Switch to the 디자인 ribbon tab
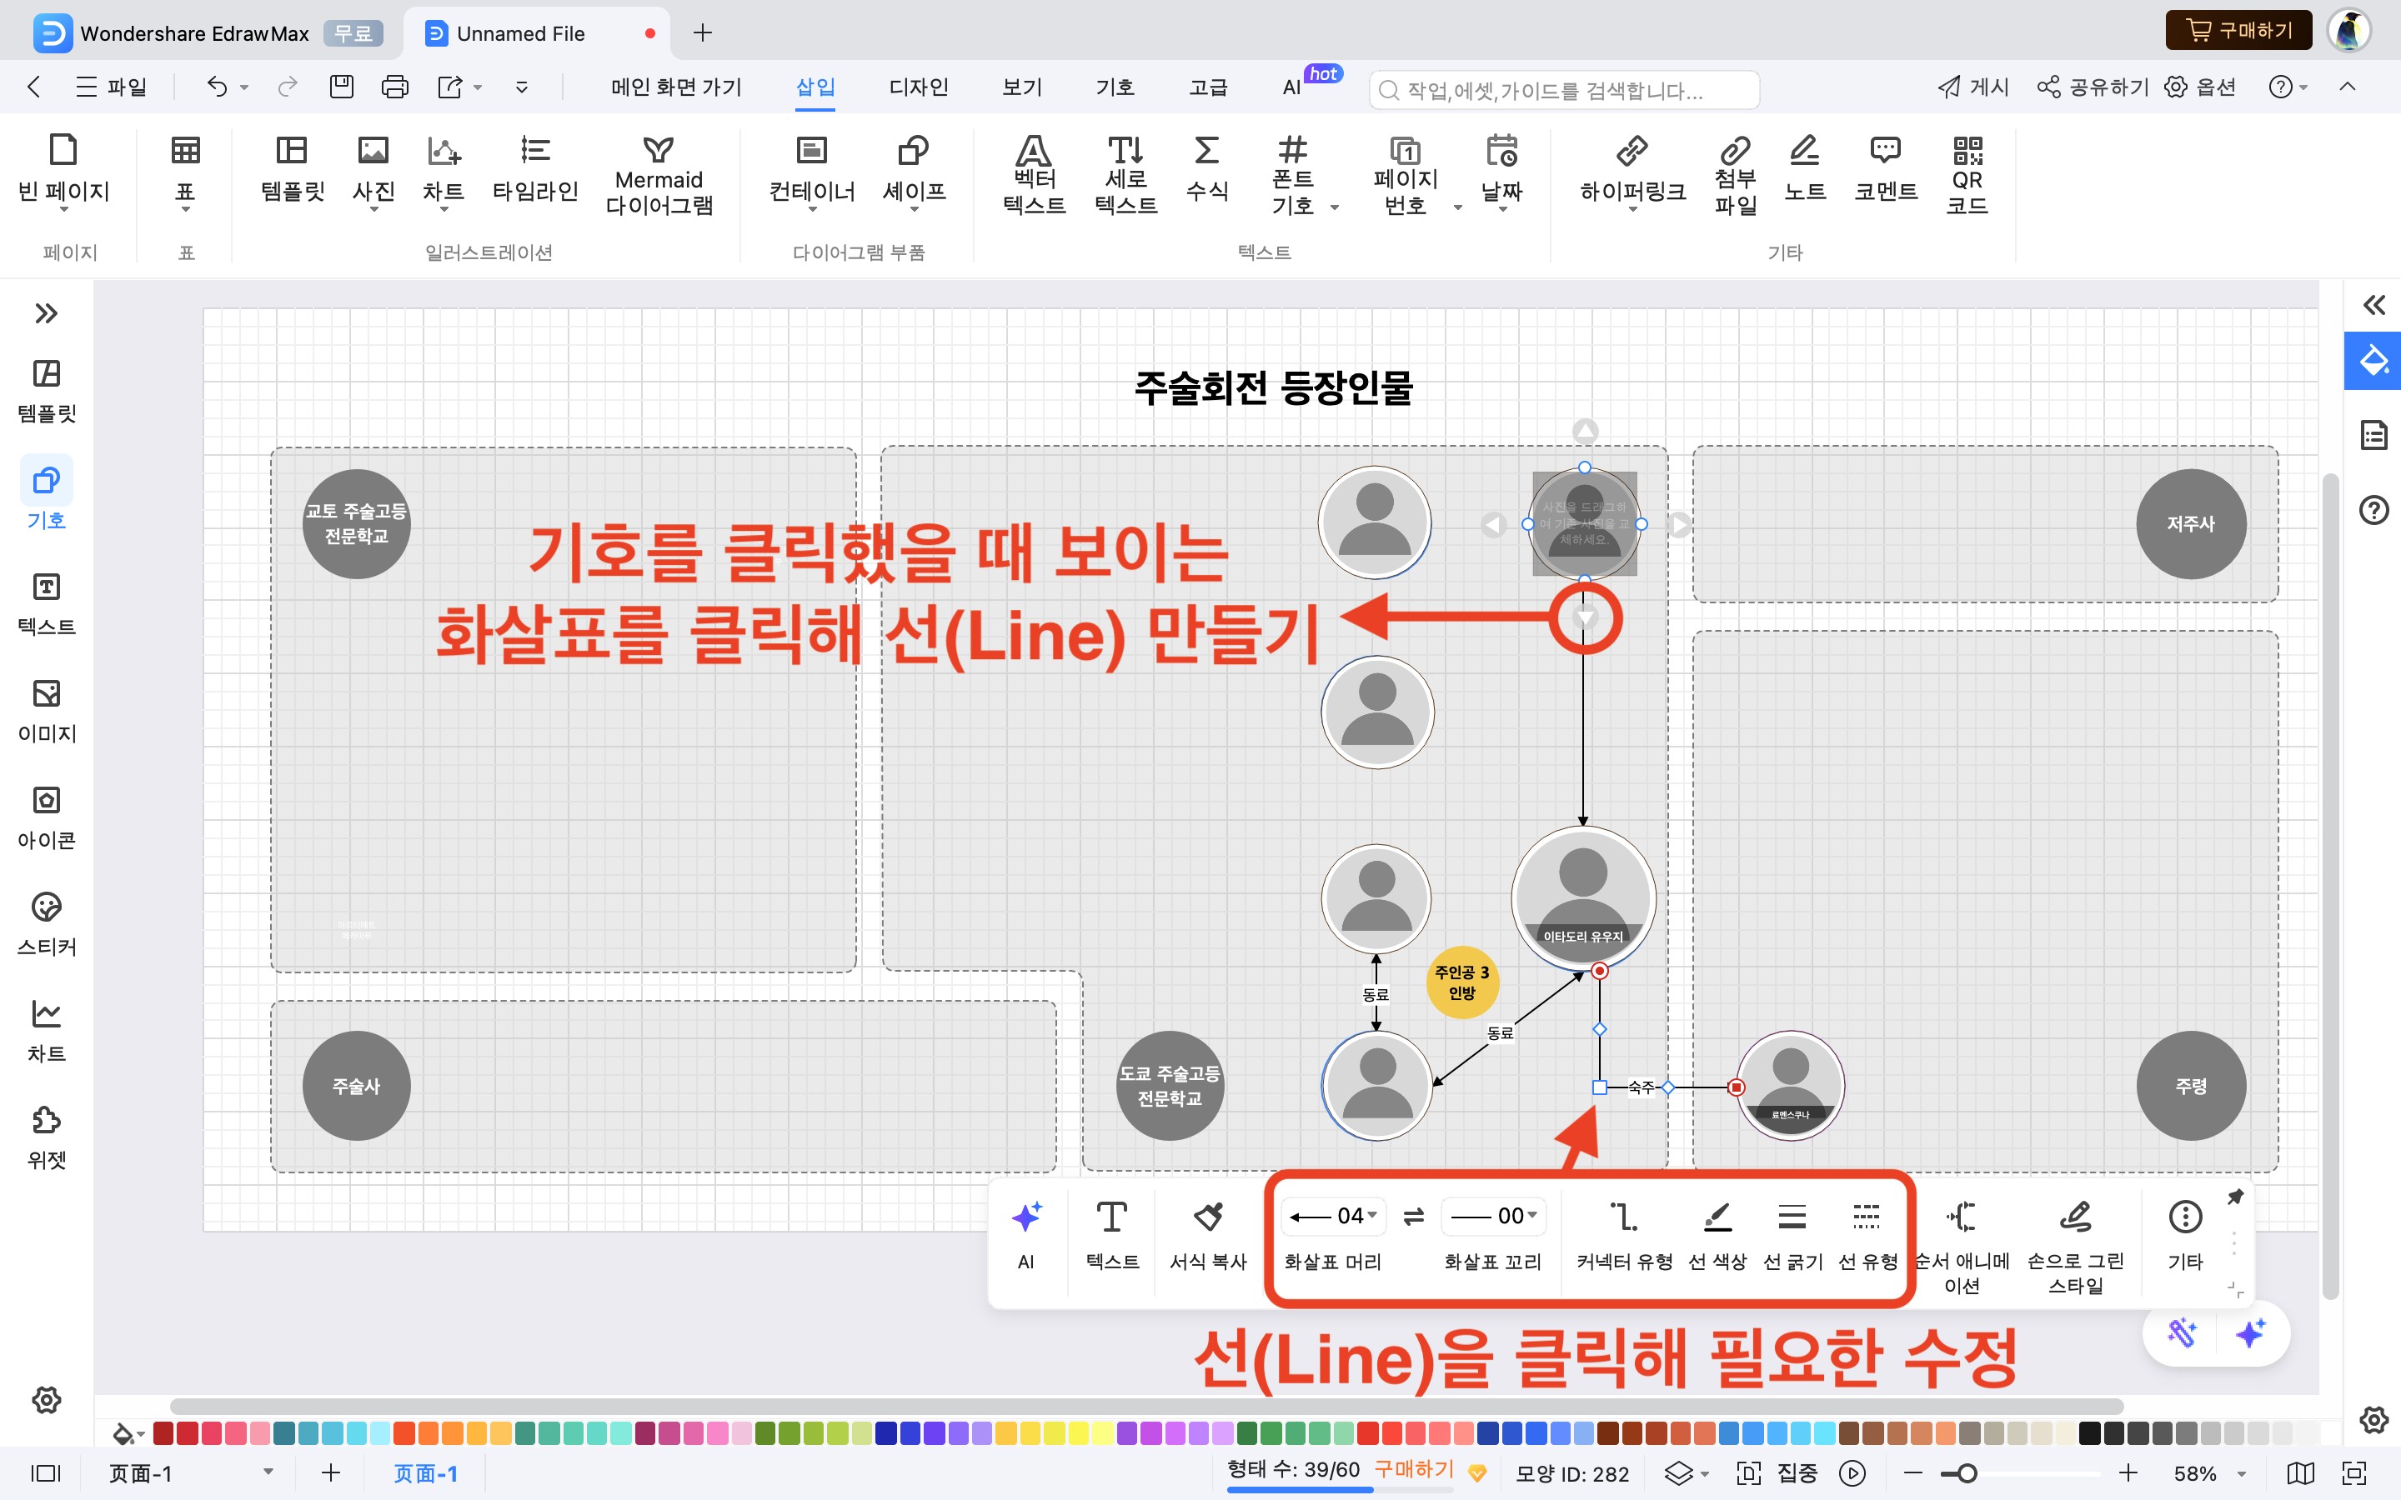Viewport: 2401px width, 1500px height. click(918, 87)
